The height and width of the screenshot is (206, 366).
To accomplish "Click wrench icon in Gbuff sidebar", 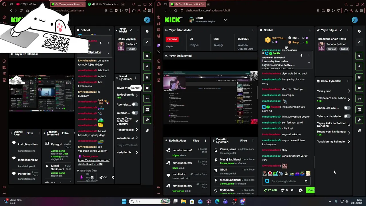I will [359, 120].
